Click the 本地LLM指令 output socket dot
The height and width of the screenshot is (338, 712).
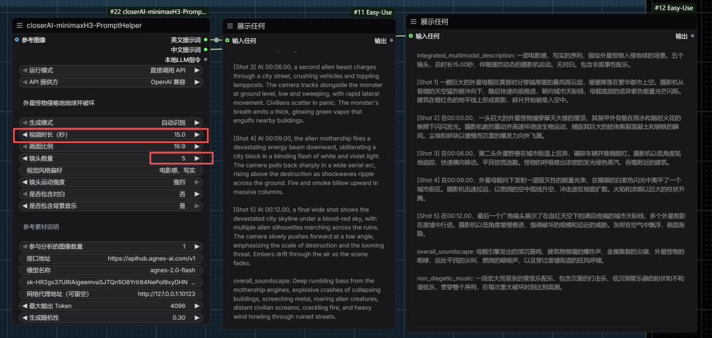click(x=206, y=59)
